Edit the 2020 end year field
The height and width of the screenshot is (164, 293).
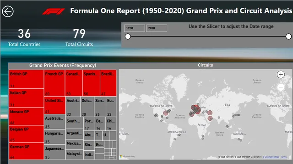pyautogui.click(x=157, y=28)
